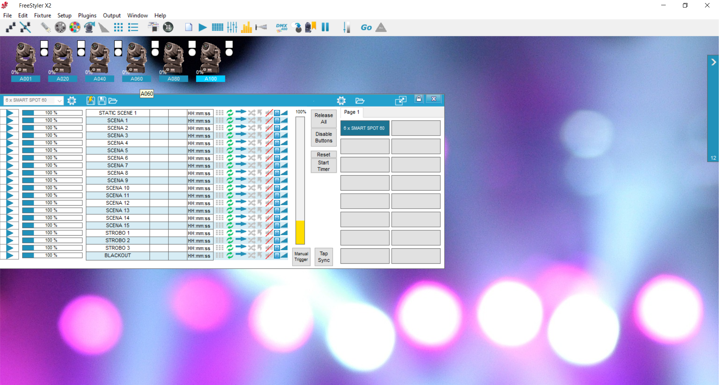
Task: Open the Fixture menu
Action: [x=43, y=15]
